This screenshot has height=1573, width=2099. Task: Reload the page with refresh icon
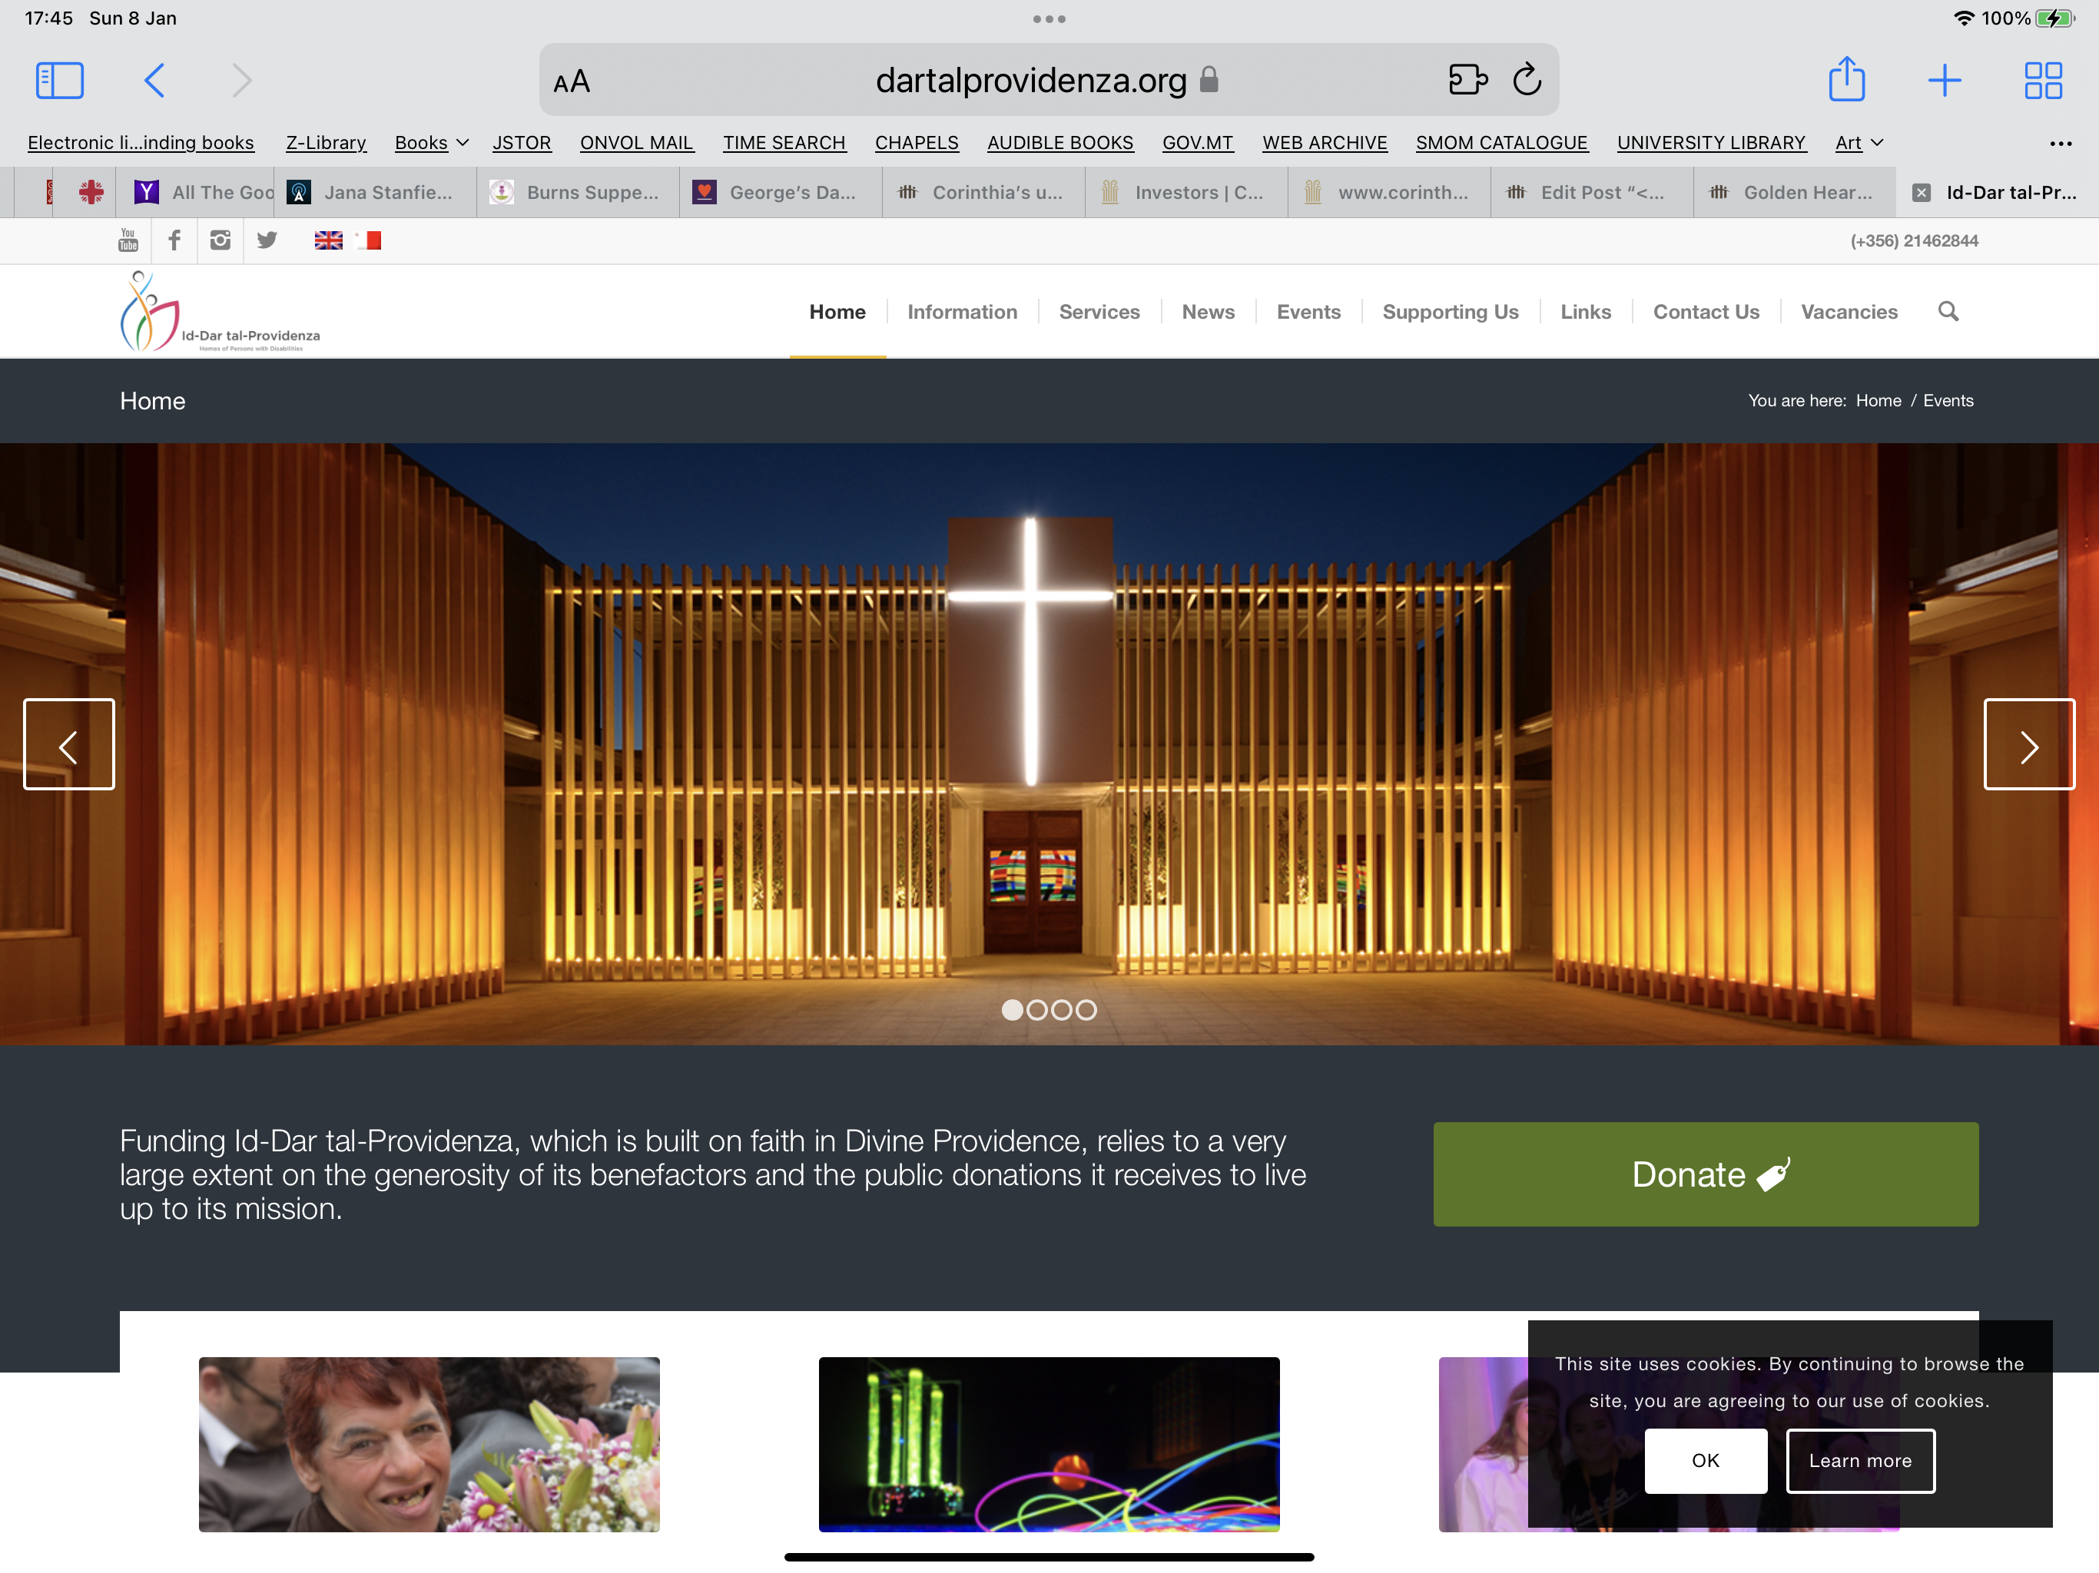[x=1526, y=80]
